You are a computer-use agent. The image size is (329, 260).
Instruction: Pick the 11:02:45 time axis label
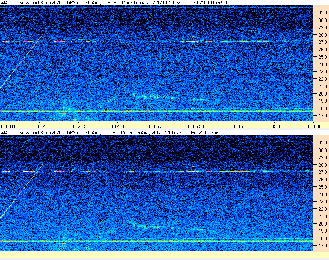(78, 126)
